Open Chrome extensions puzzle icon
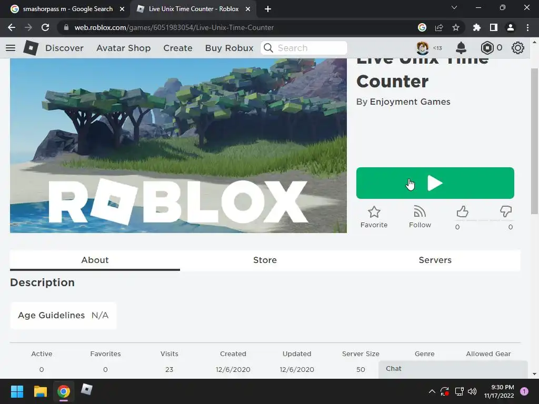This screenshot has width=539, height=404. 477,27
